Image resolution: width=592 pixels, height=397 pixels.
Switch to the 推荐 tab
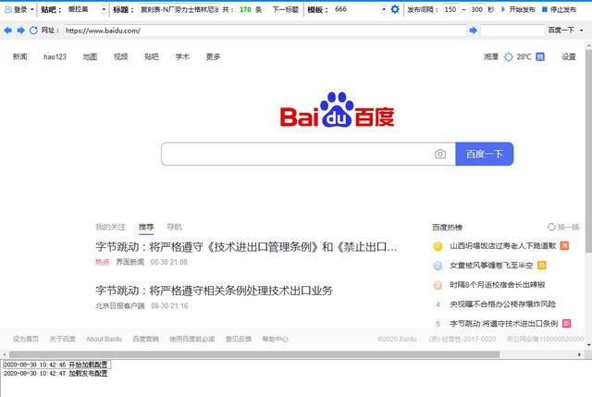pos(146,227)
